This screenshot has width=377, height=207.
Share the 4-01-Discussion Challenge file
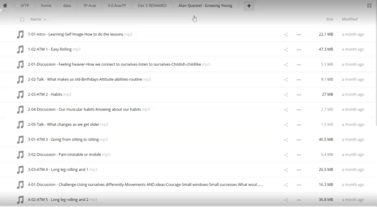[286, 185]
